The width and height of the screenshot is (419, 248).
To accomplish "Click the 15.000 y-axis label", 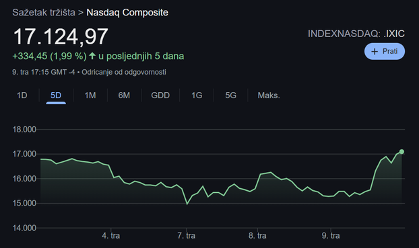I will coord(24,203).
